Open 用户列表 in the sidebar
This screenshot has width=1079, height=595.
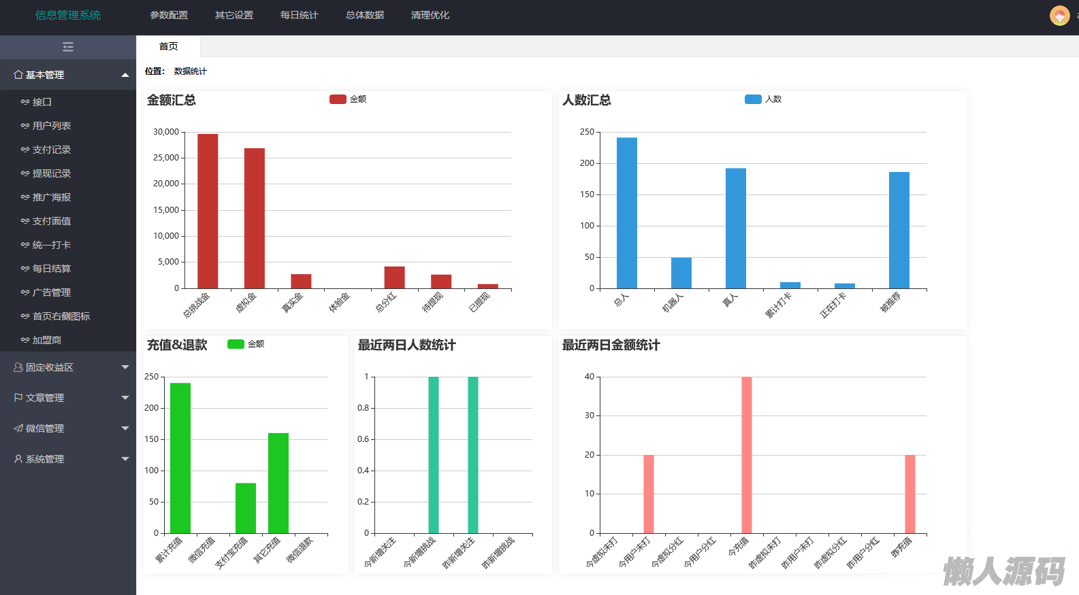click(x=52, y=126)
